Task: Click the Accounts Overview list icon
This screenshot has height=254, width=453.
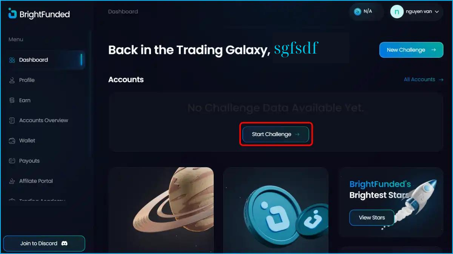Action: (x=12, y=120)
